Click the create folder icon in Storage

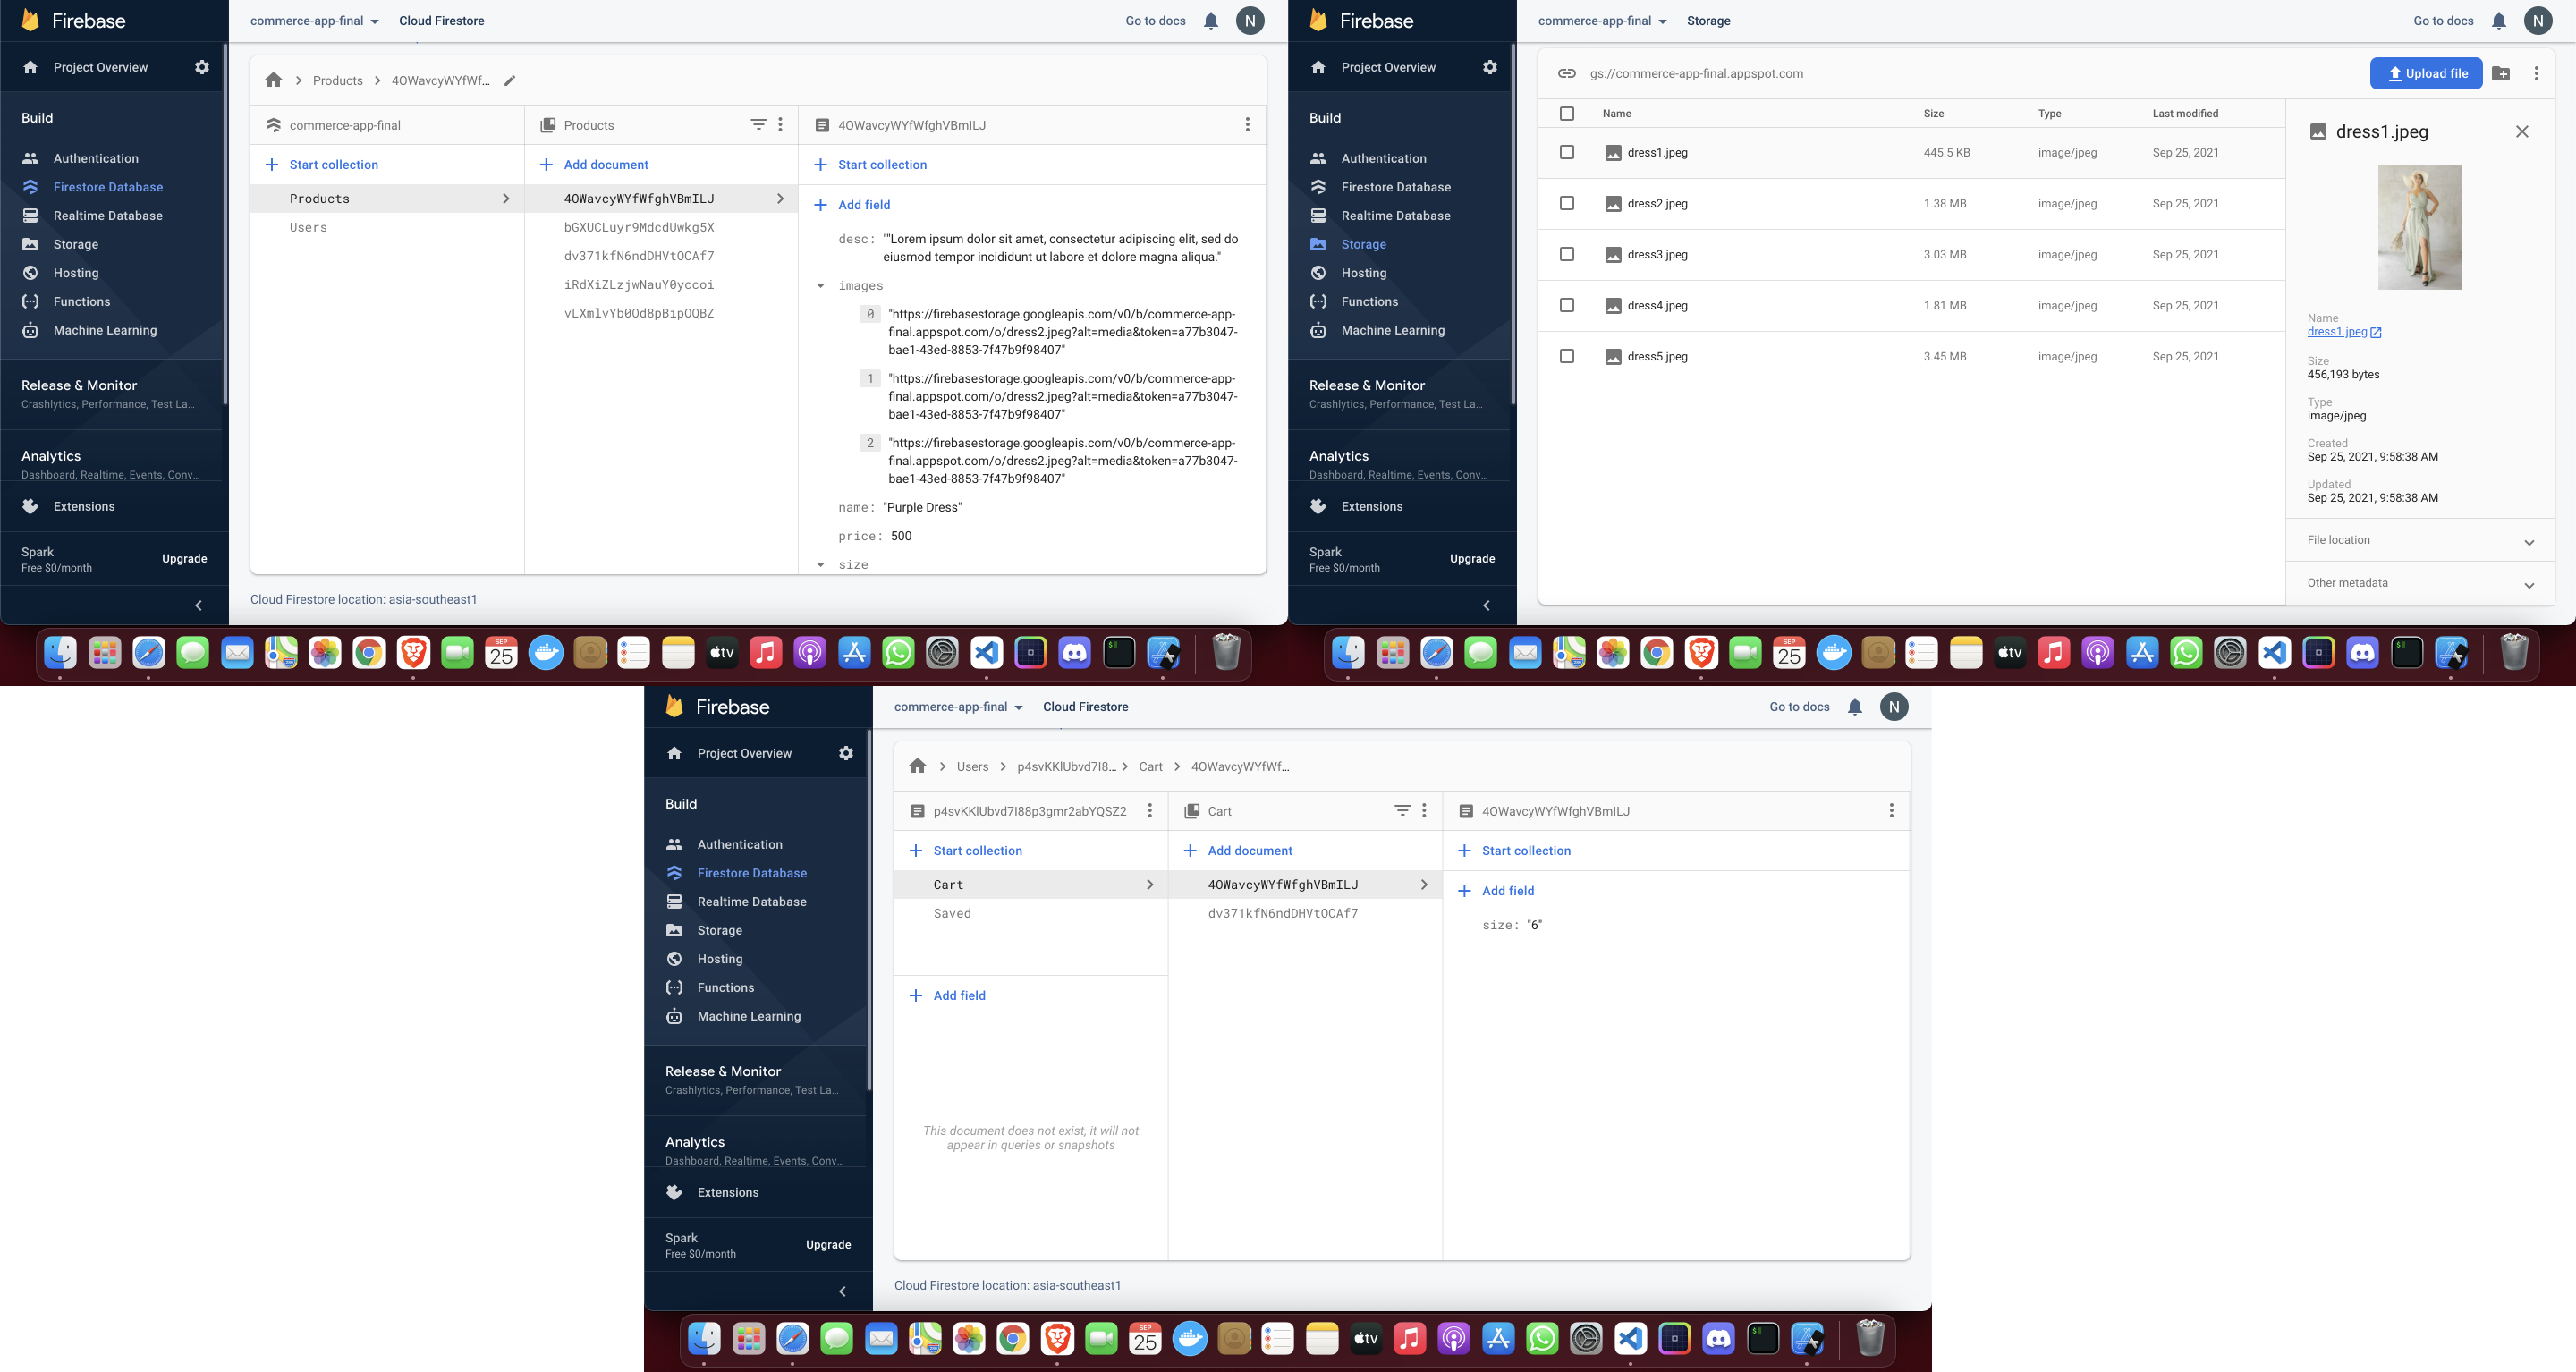point(2501,73)
